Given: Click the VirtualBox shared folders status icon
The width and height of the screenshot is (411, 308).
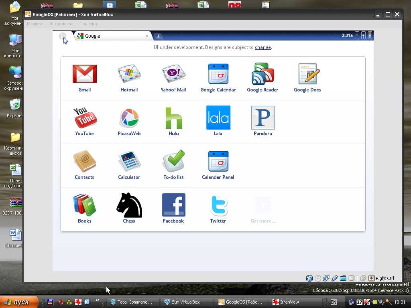Looking at the screenshot, I should click(343, 278).
